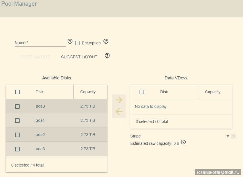Toggle select-all checkbox in Data VDevs header
The image size is (243, 177).
click(142, 92)
